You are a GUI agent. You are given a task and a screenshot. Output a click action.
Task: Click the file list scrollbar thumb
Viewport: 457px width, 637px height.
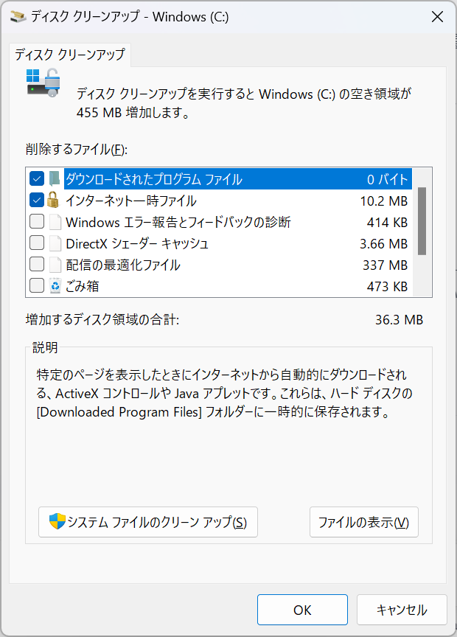pyautogui.click(x=422, y=221)
